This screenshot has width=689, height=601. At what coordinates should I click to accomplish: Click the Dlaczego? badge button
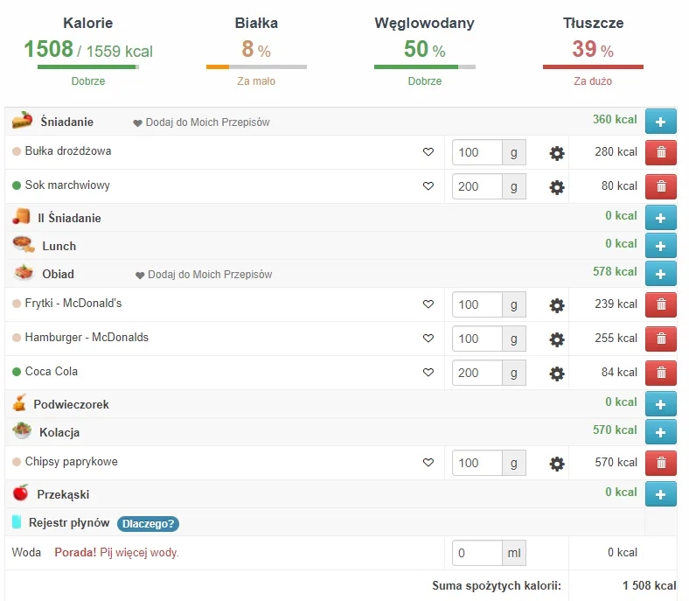click(x=148, y=523)
